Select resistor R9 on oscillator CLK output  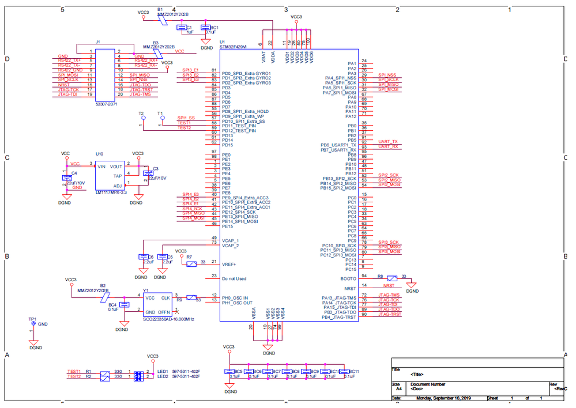191,297
